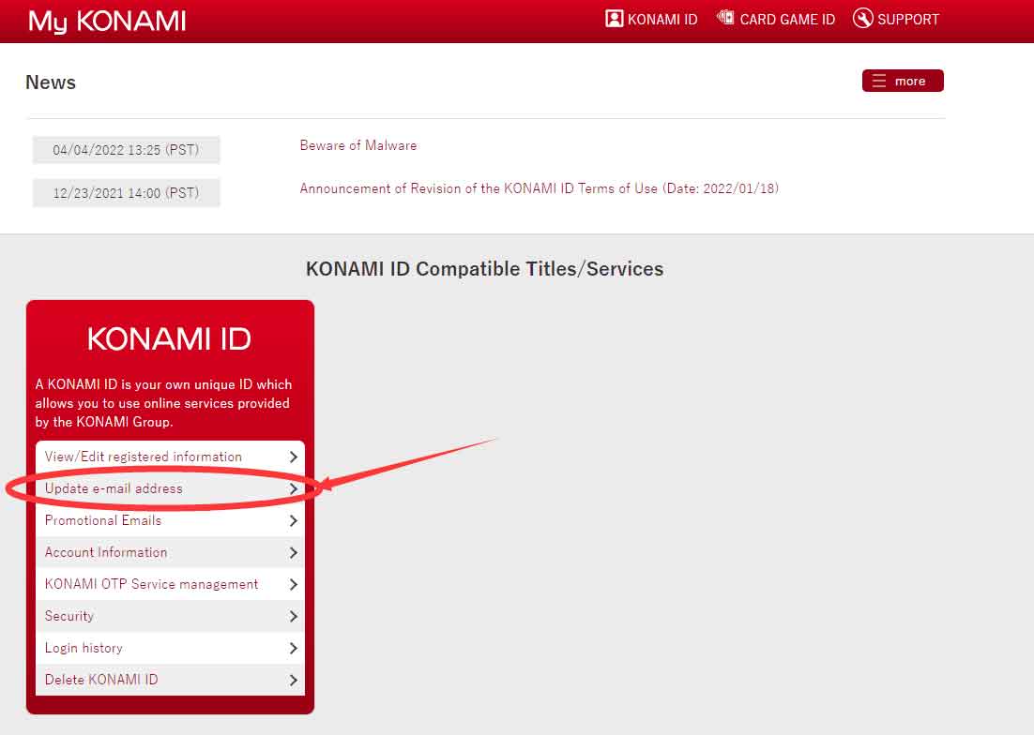
Task: Click the 12/23/2021 14:00 (PST) date
Action: pos(126,193)
